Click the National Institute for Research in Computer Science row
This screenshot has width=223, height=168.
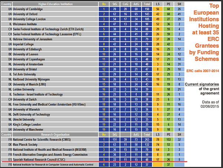point(53,165)
